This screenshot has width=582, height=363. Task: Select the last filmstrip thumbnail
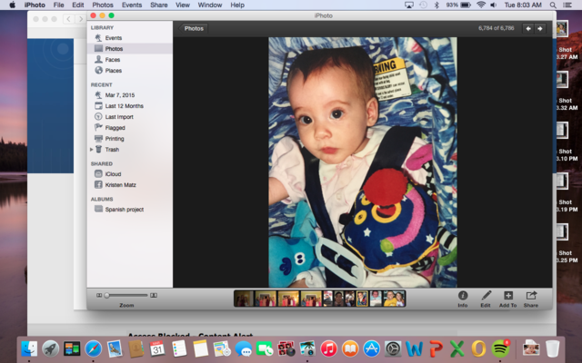tap(394, 299)
